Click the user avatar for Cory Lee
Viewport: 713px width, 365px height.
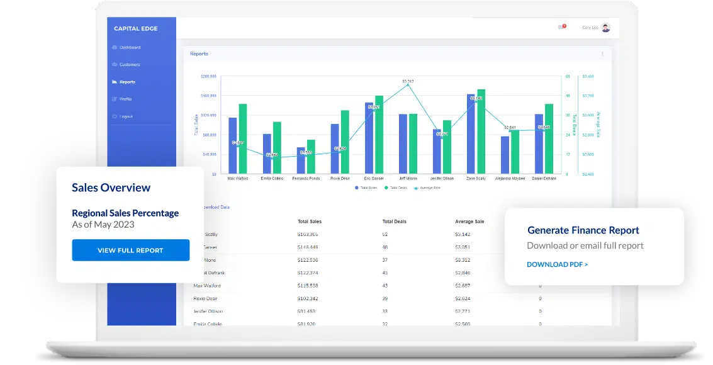tap(605, 28)
